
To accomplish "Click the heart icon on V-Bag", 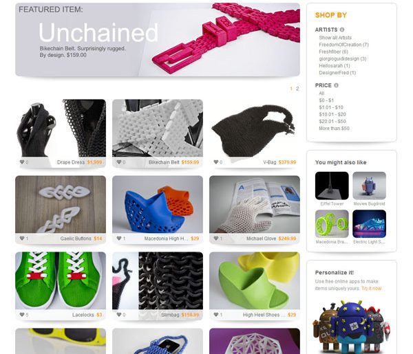I will pyautogui.click(x=216, y=162).
